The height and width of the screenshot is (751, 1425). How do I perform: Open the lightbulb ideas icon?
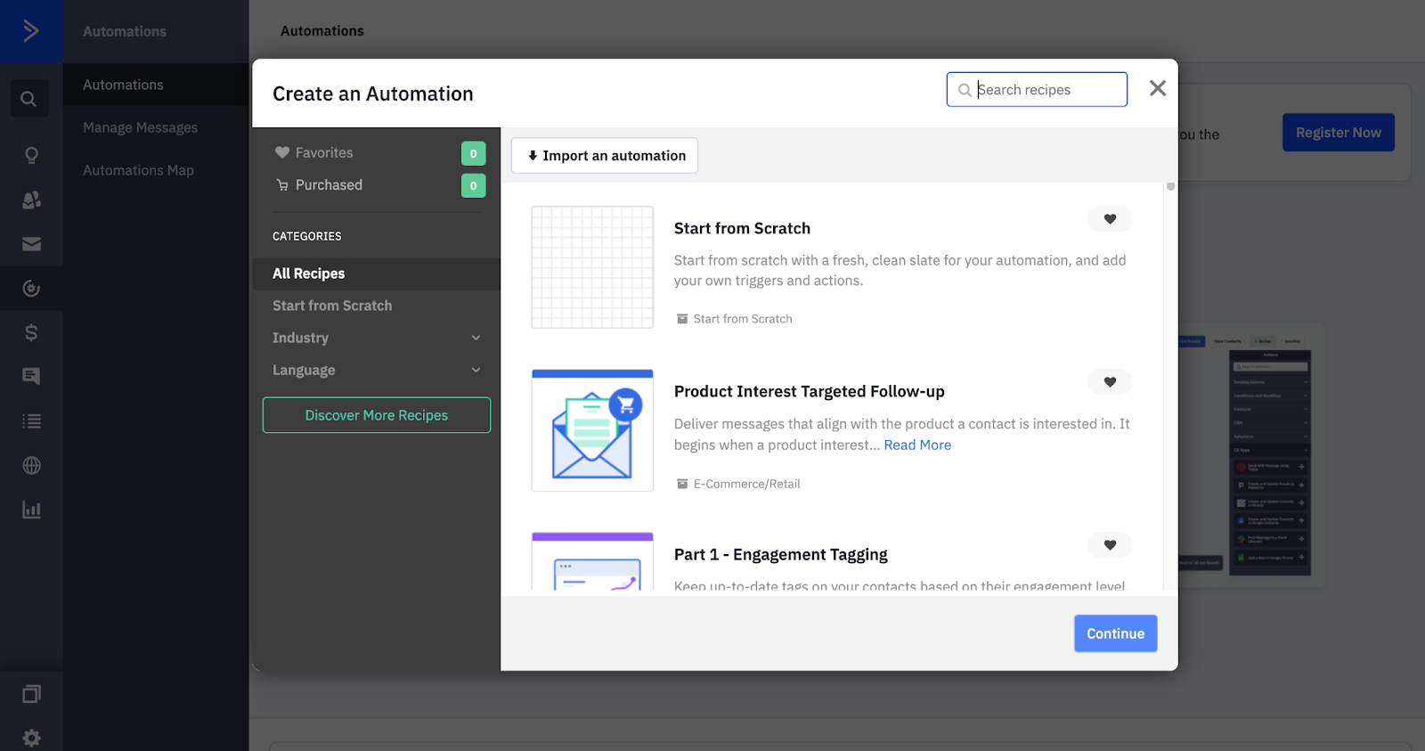(x=31, y=156)
